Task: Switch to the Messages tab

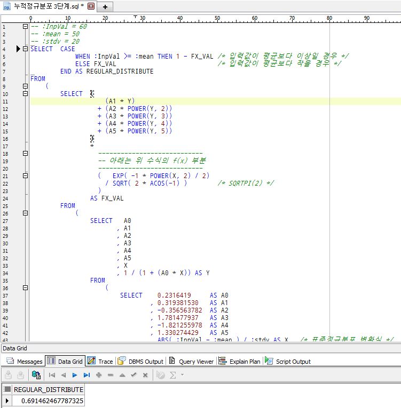Action: (24, 361)
